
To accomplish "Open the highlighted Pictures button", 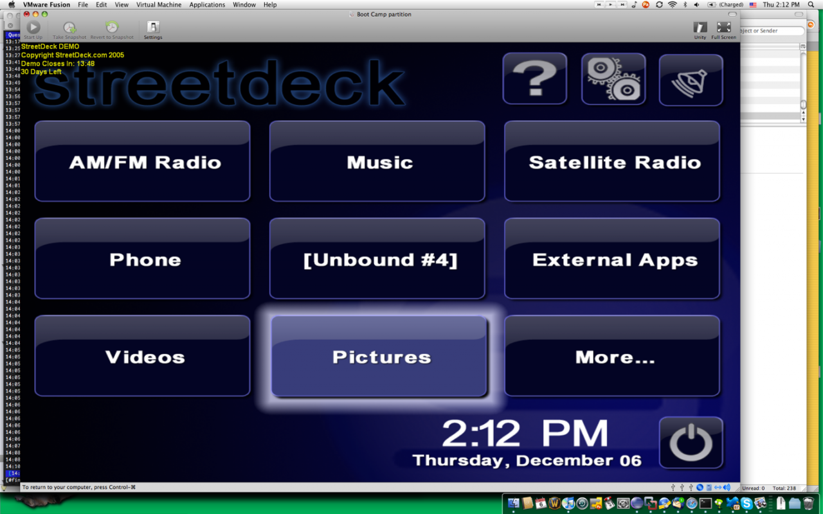I will [x=379, y=357].
